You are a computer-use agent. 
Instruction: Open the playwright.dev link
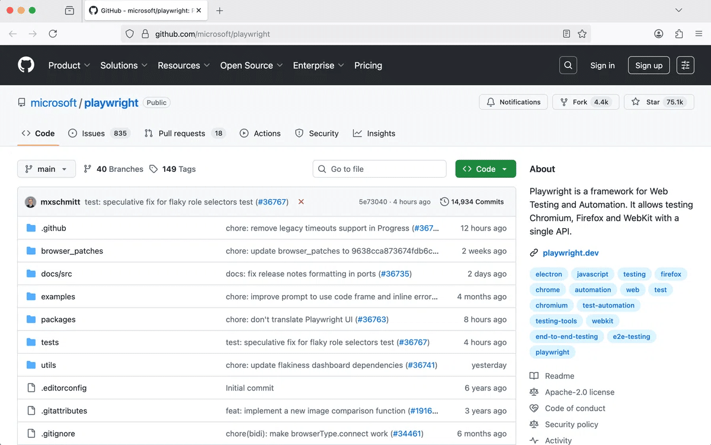570,252
